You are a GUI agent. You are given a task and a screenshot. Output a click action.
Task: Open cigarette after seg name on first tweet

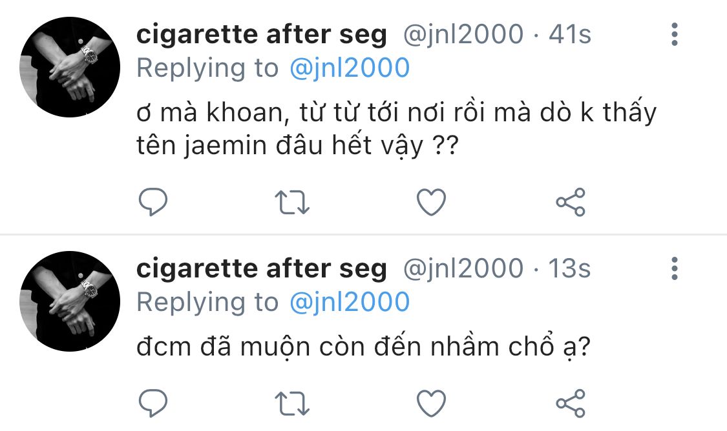[262, 35]
